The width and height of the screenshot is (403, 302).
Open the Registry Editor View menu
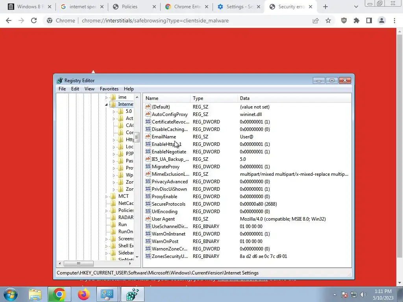pyautogui.click(x=89, y=89)
